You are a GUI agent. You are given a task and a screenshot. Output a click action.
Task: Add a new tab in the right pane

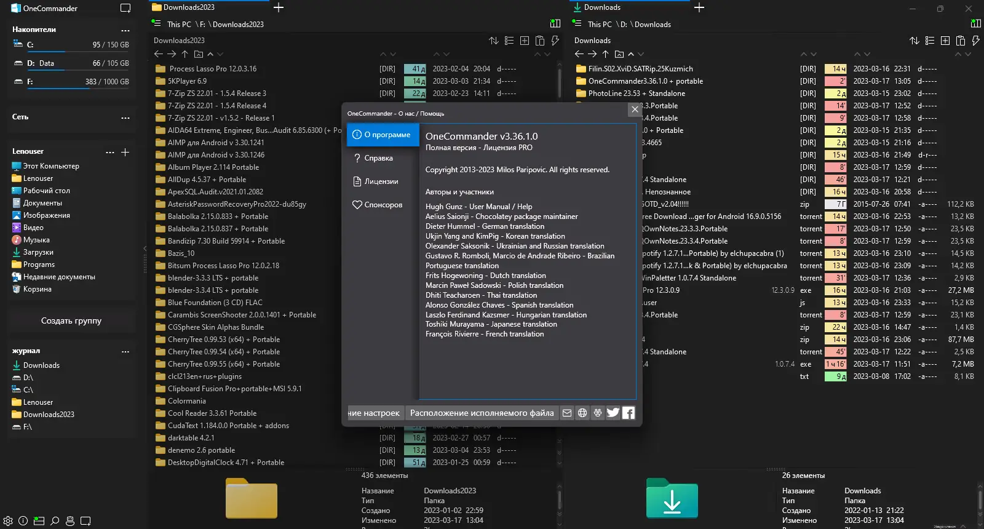(x=699, y=7)
